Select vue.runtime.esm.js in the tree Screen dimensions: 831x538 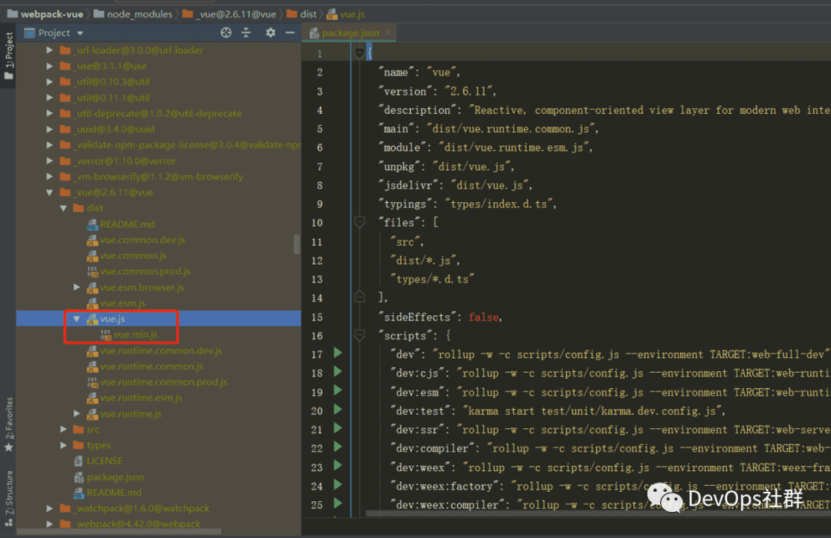click(141, 397)
